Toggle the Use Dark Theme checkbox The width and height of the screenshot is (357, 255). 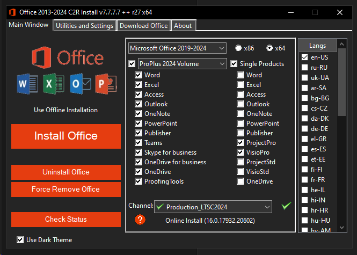[x=20, y=240]
